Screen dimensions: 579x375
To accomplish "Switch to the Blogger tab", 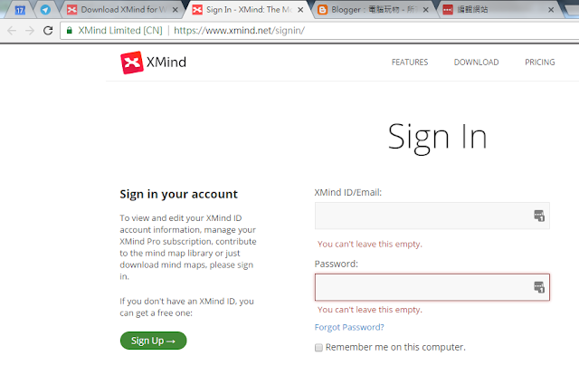I will pos(373,10).
